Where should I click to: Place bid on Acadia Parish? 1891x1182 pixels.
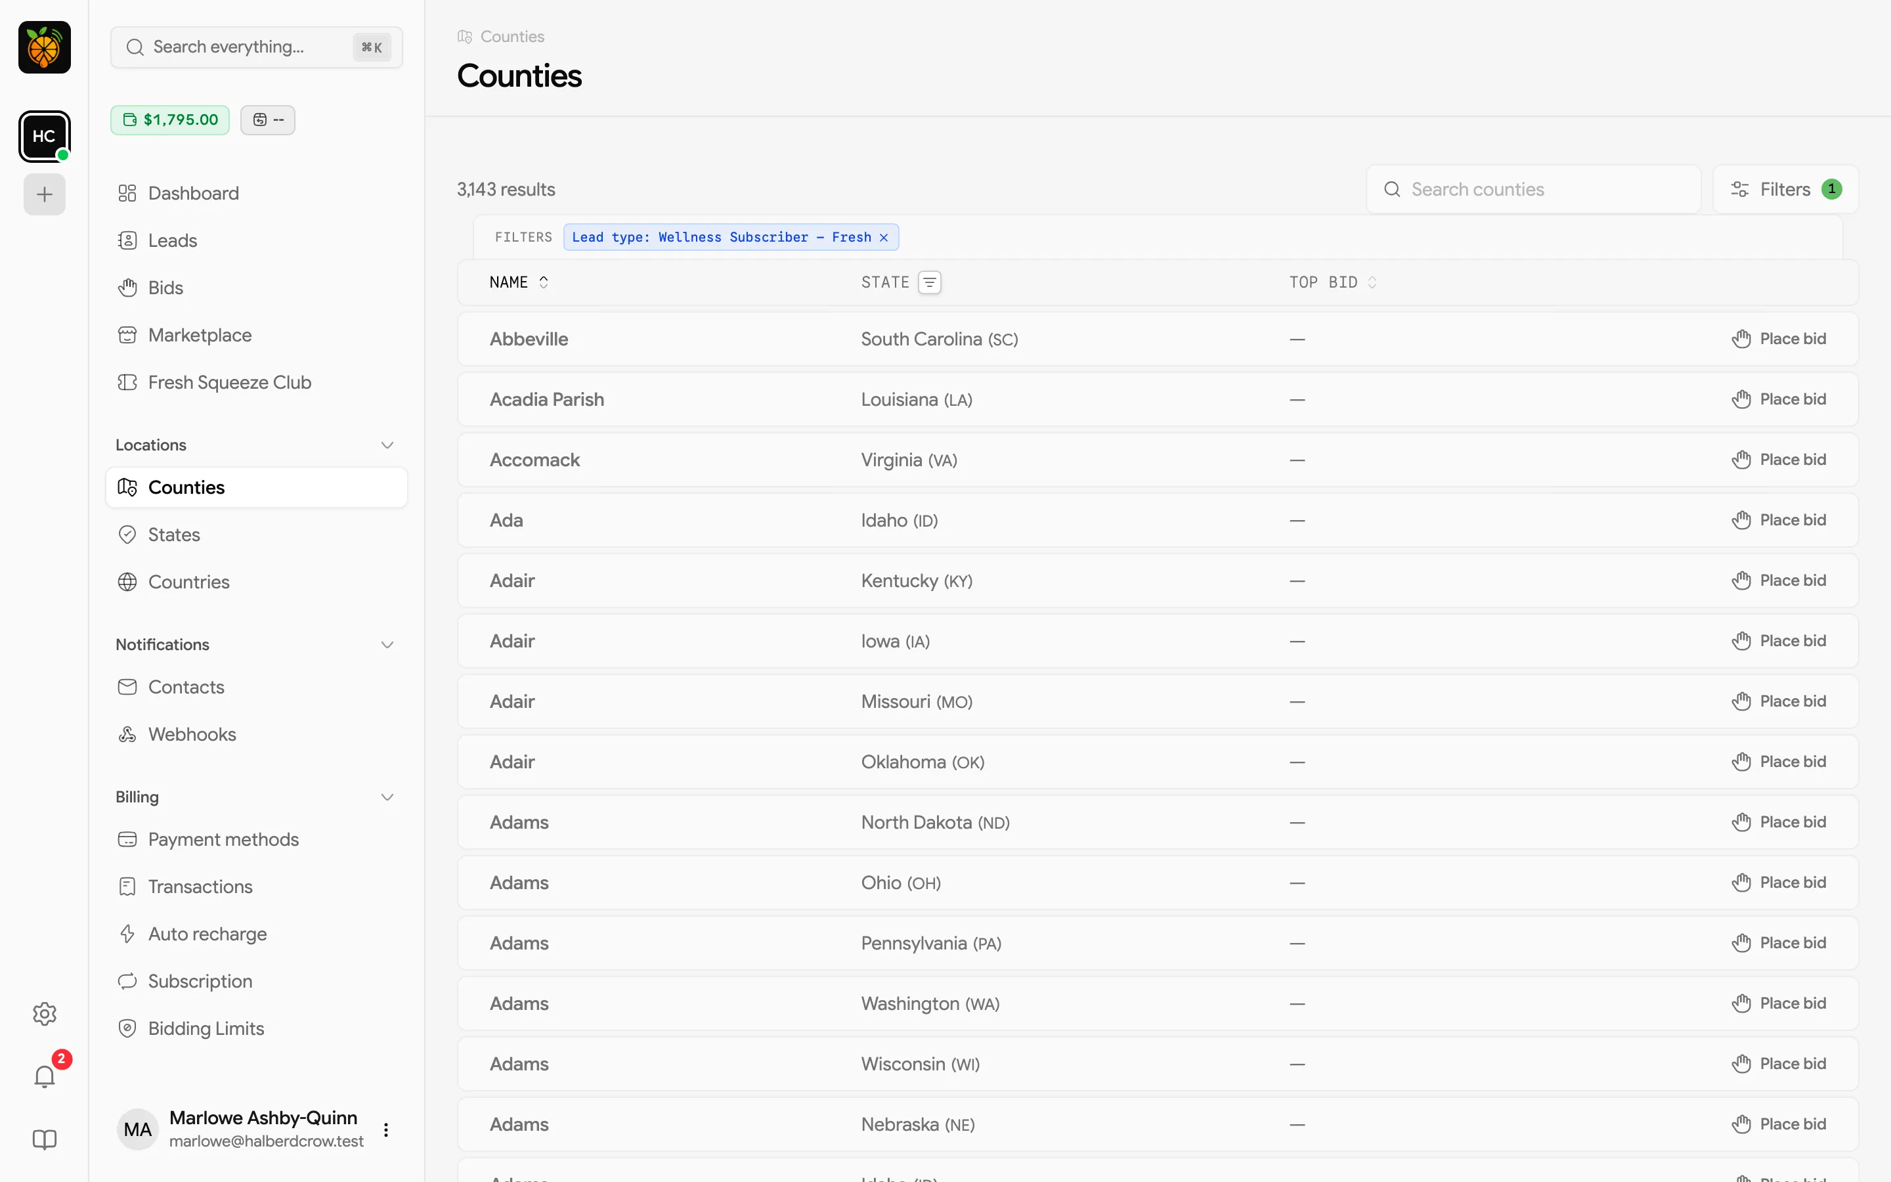[x=1779, y=399]
